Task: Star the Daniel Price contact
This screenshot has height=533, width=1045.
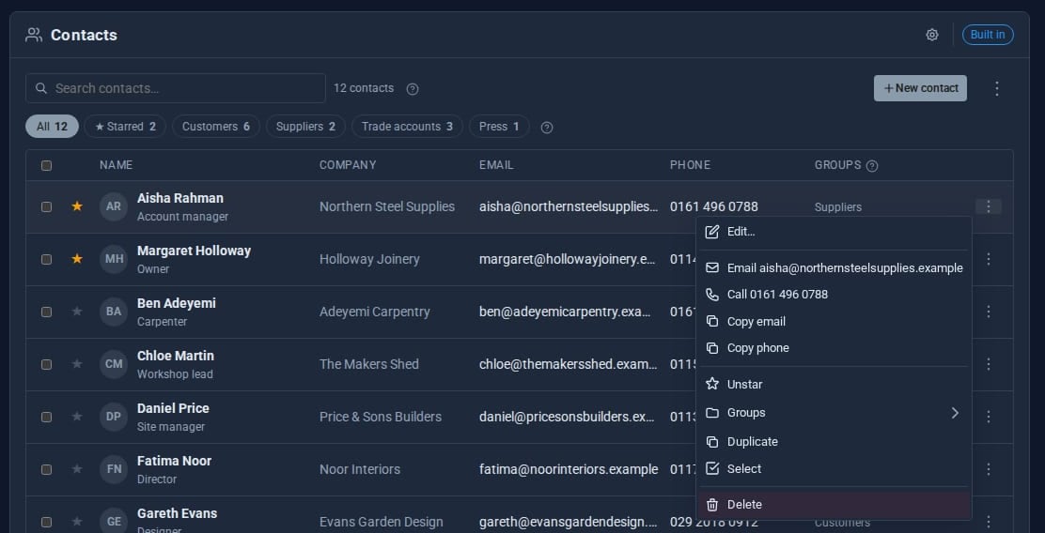Action: [x=77, y=417]
